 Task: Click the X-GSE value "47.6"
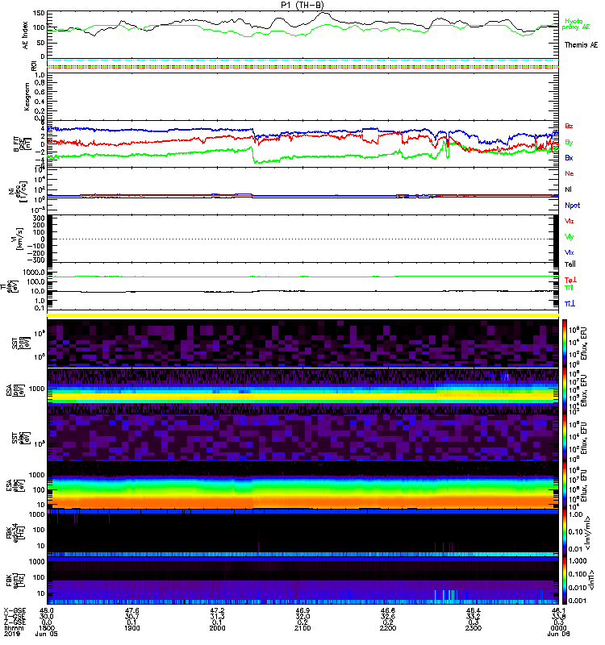pos(131,610)
